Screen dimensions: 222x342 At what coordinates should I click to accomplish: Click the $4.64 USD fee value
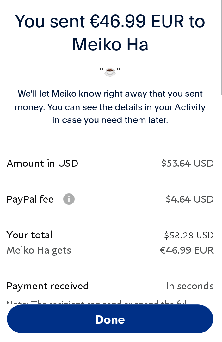point(189,199)
